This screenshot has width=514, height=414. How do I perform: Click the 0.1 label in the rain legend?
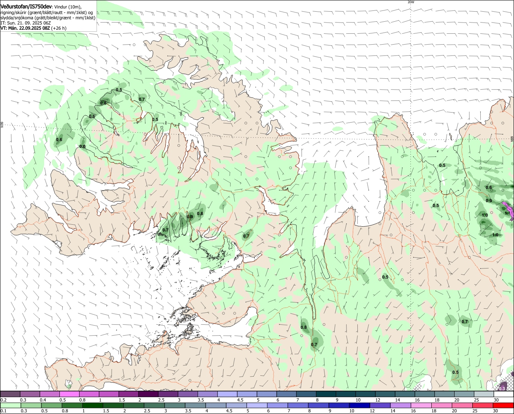tap(3, 411)
